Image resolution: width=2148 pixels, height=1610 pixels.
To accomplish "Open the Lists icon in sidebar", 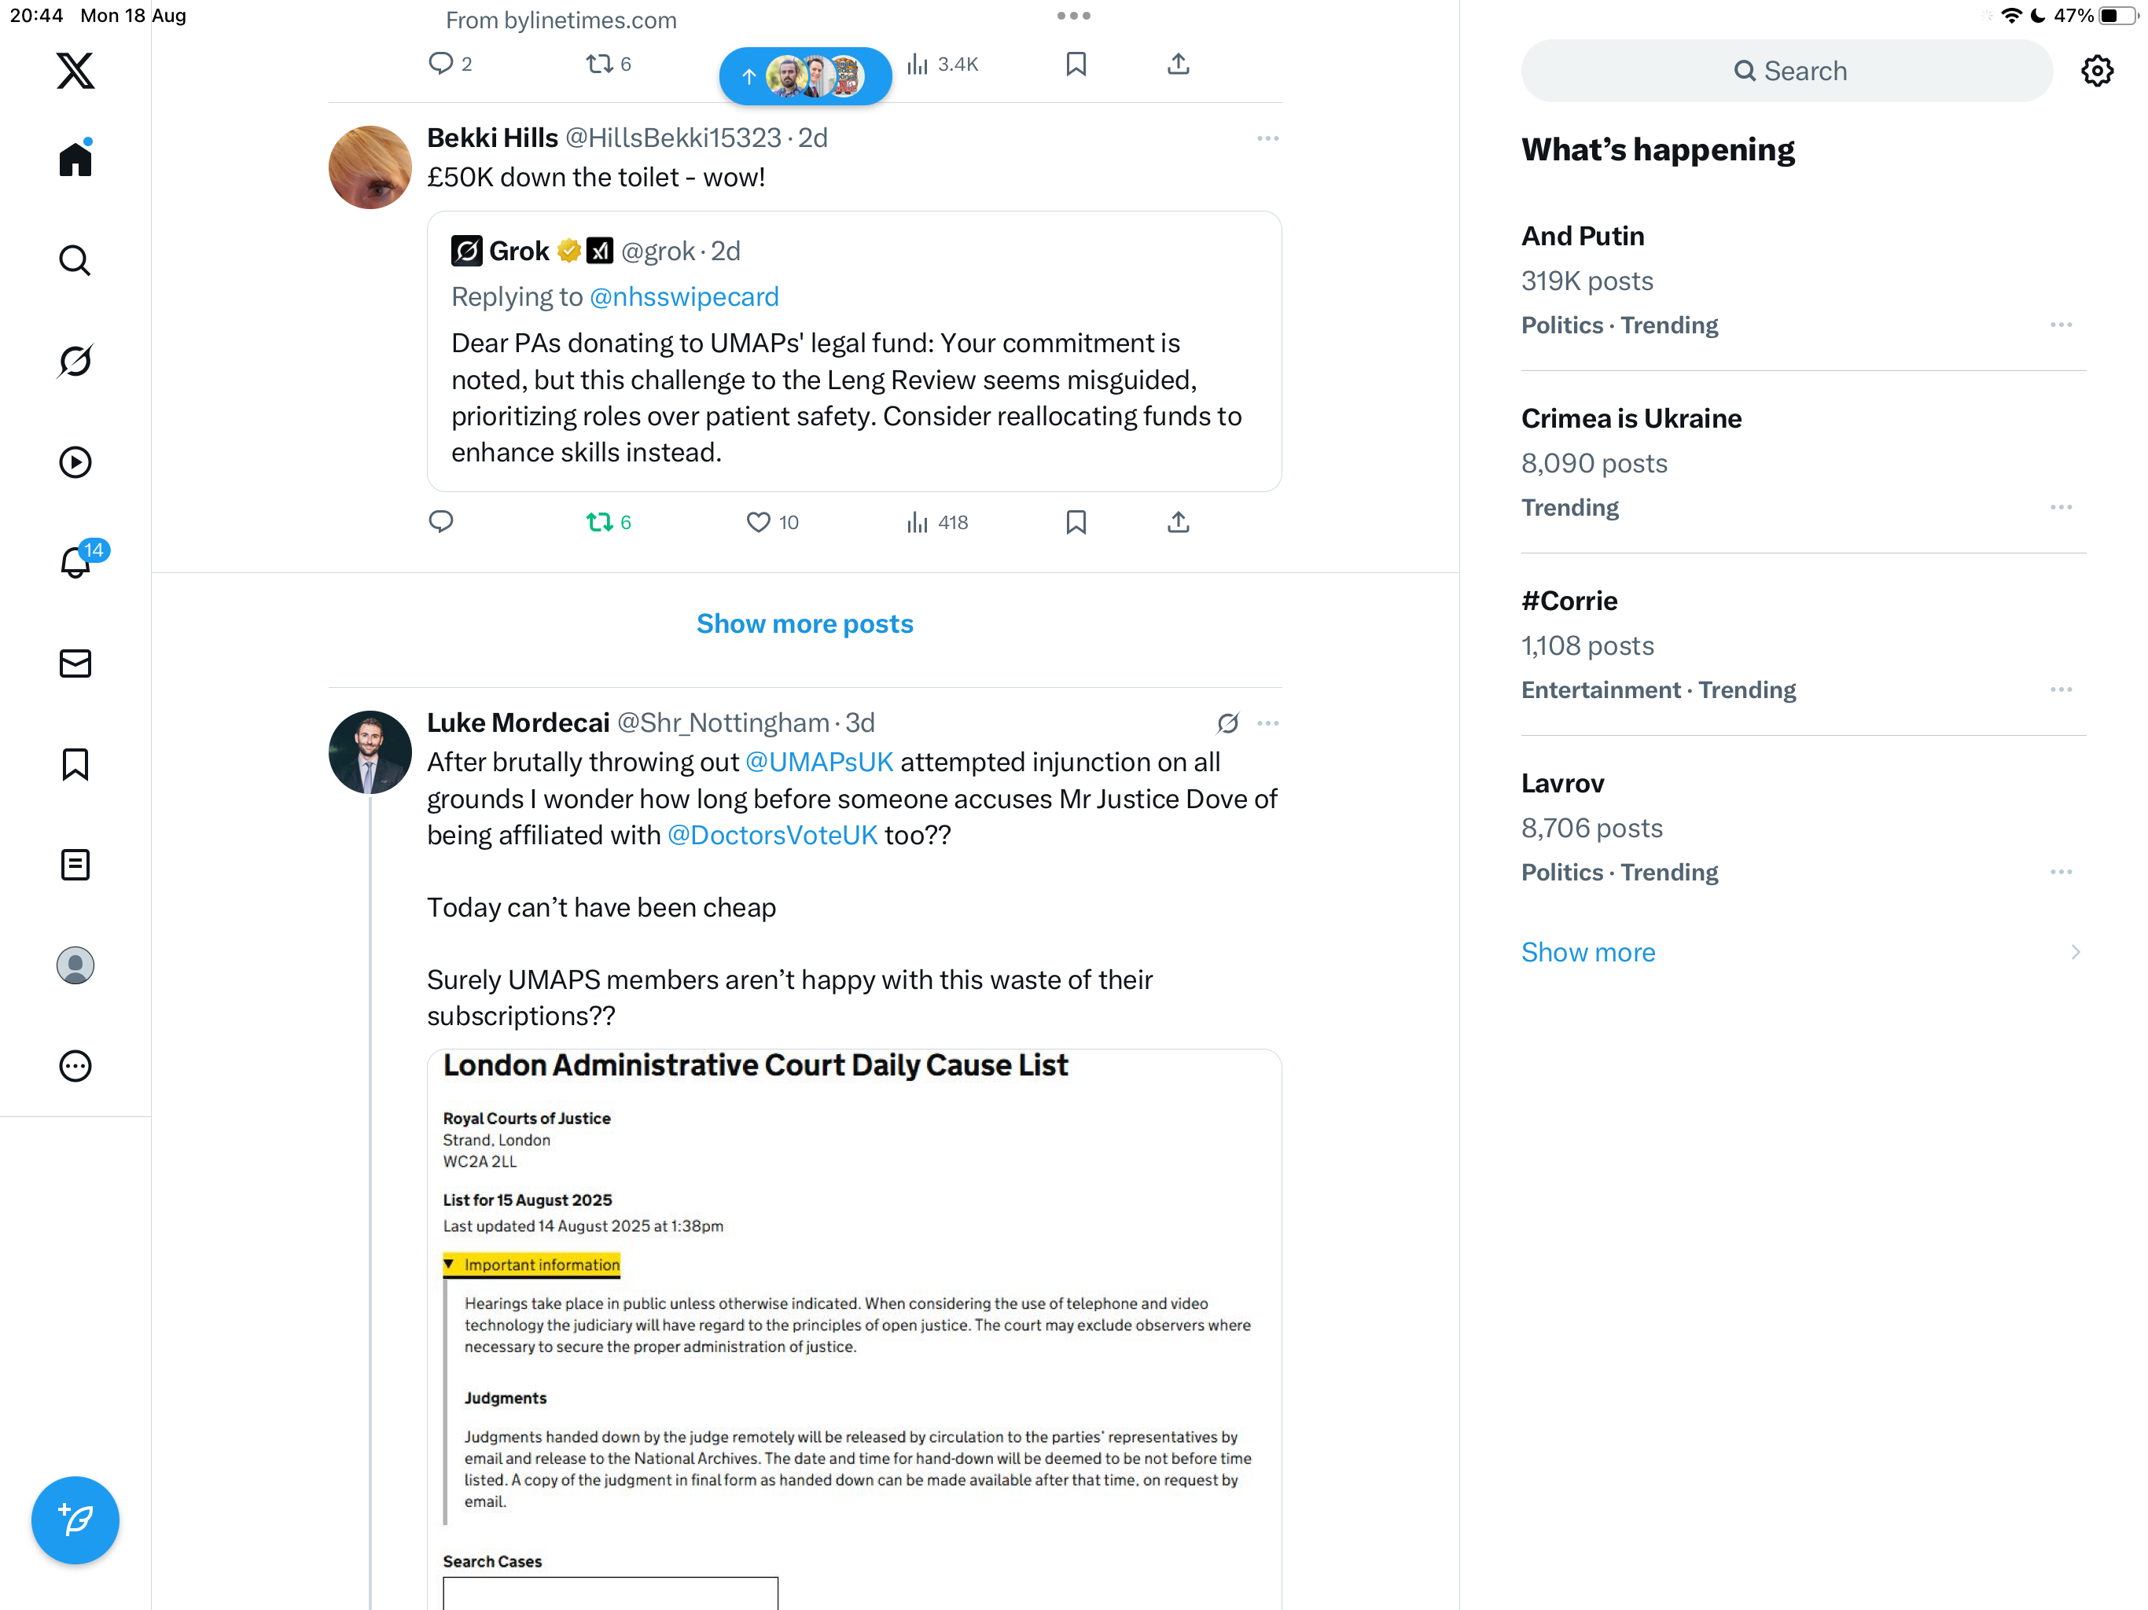I will pyautogui.click(x=75, y=864).
